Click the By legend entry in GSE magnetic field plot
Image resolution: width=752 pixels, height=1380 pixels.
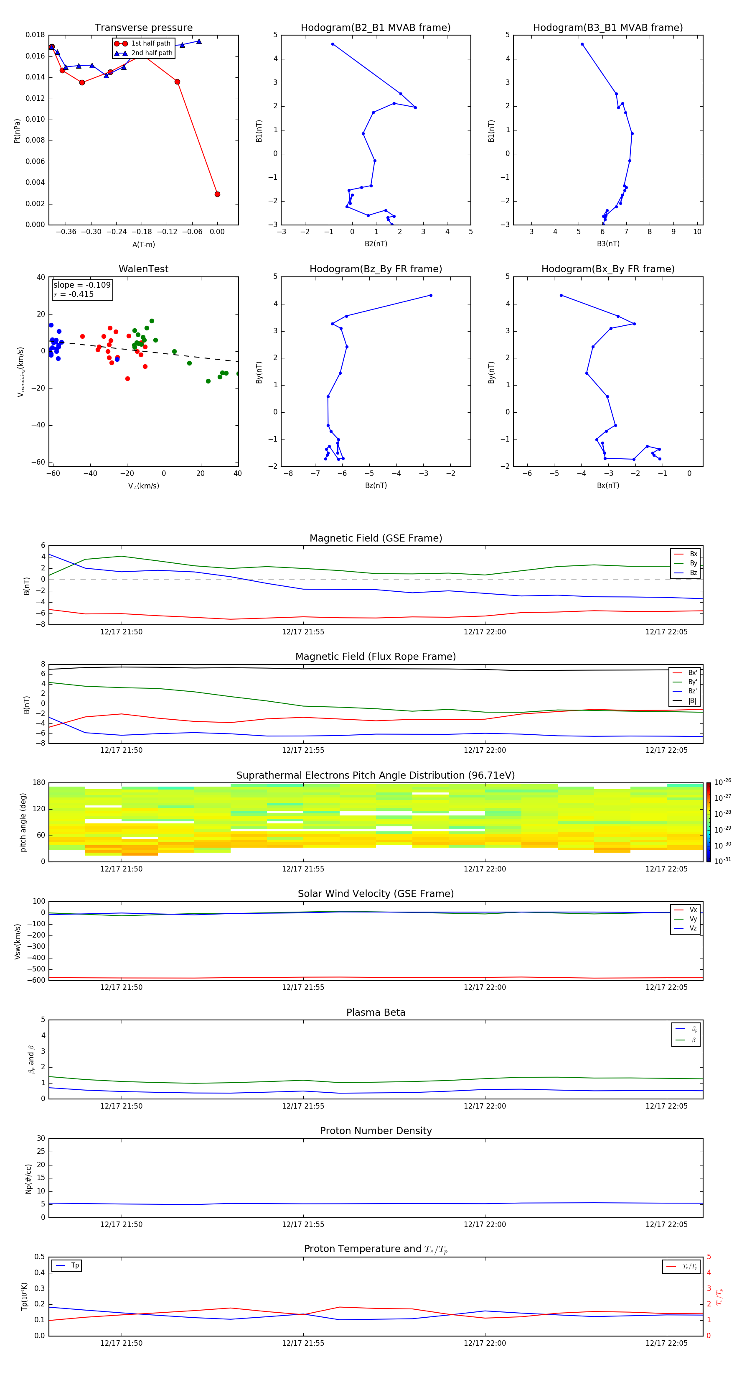686,563
